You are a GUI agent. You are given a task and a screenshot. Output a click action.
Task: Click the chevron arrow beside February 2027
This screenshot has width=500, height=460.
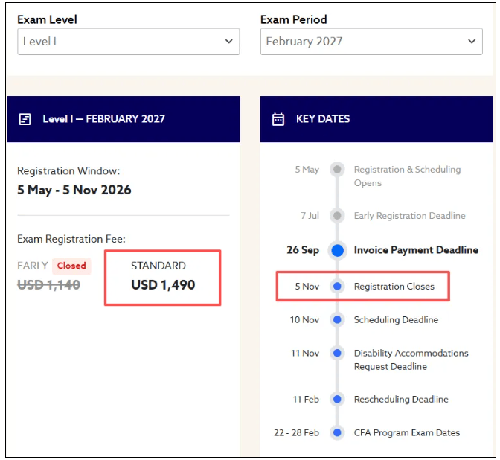coord(472,41)
